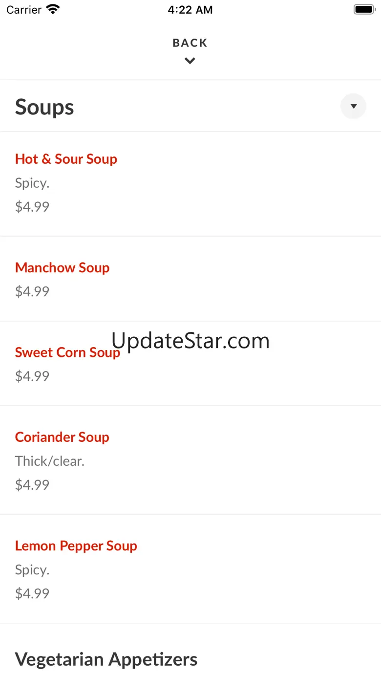Image resolution: width=381 pixels, height=678 pixels.
Task: Select the Hot & Sour Soup item
Action: 66,159
